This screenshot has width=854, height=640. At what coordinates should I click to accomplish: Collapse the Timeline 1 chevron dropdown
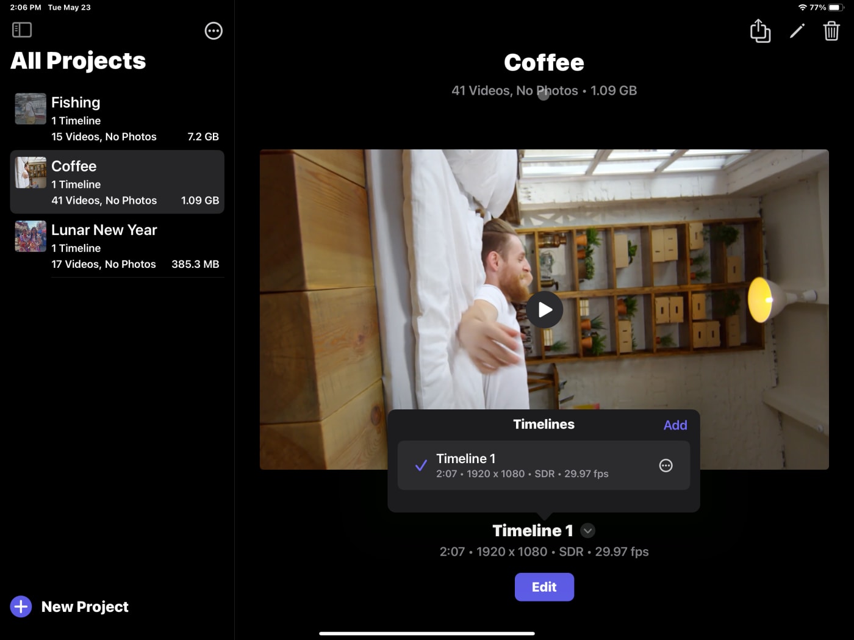click(x=587, y=531)
